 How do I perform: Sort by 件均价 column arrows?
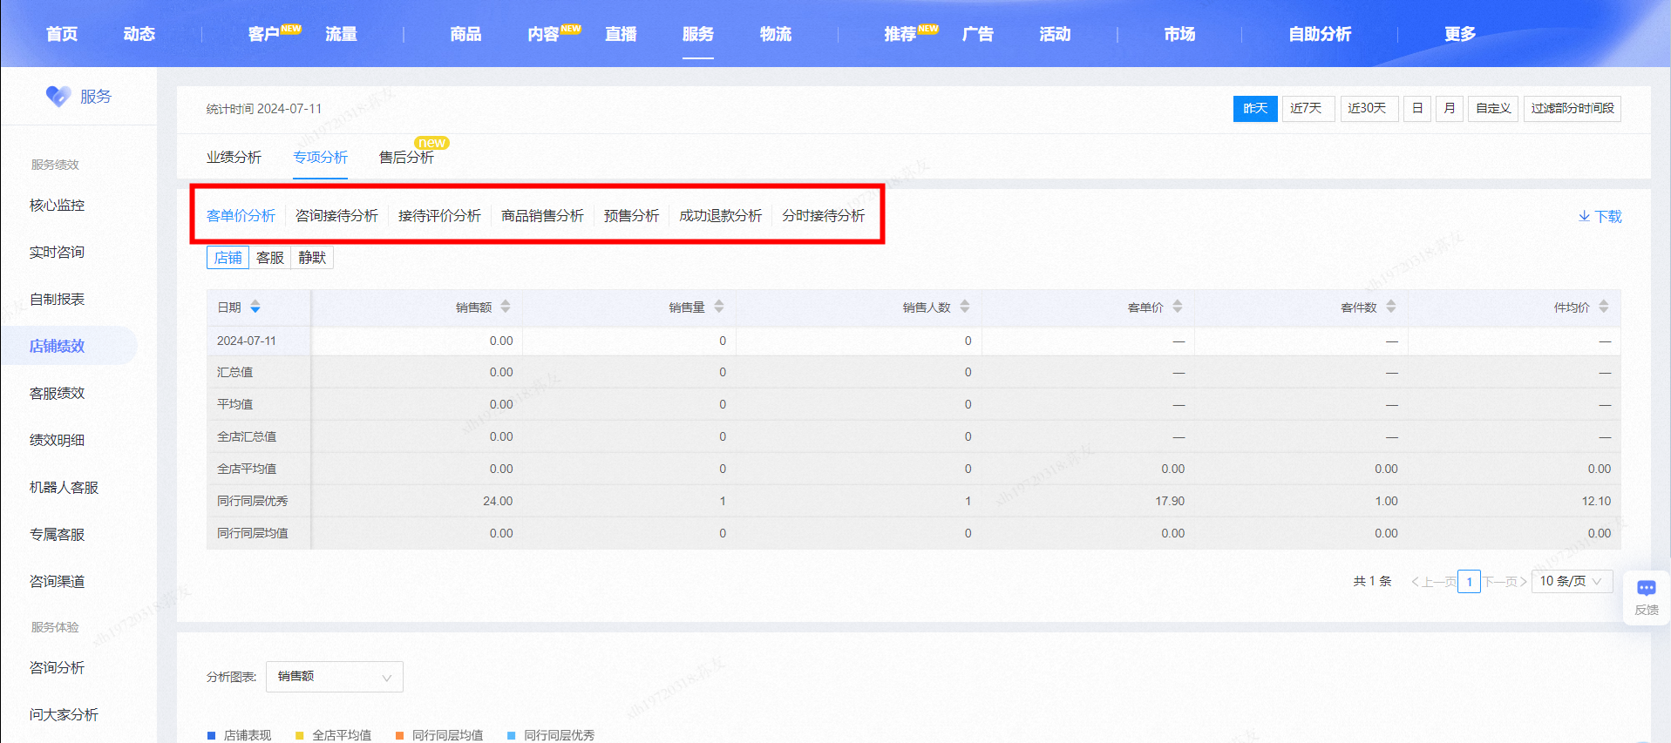pos(1604,307)
